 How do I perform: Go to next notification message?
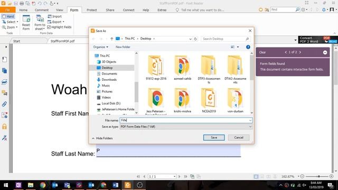(300, 52)
